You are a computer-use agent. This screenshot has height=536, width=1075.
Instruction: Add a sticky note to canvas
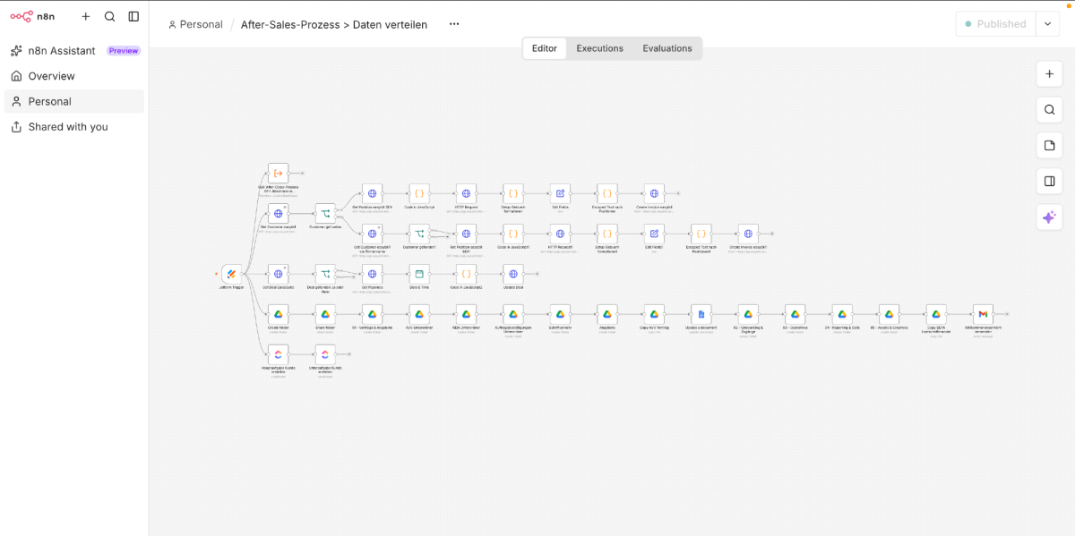[1049, 145]
